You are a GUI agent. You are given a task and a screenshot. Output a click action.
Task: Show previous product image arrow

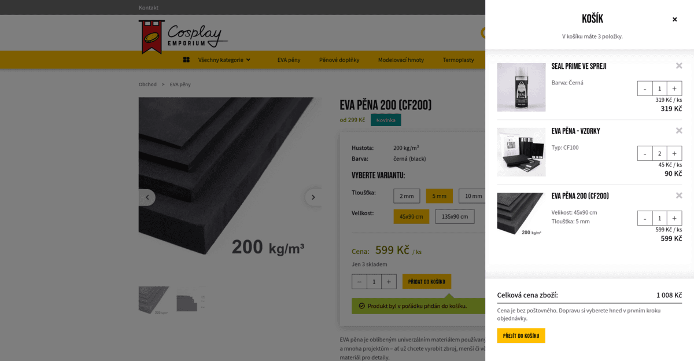point(147,197)
